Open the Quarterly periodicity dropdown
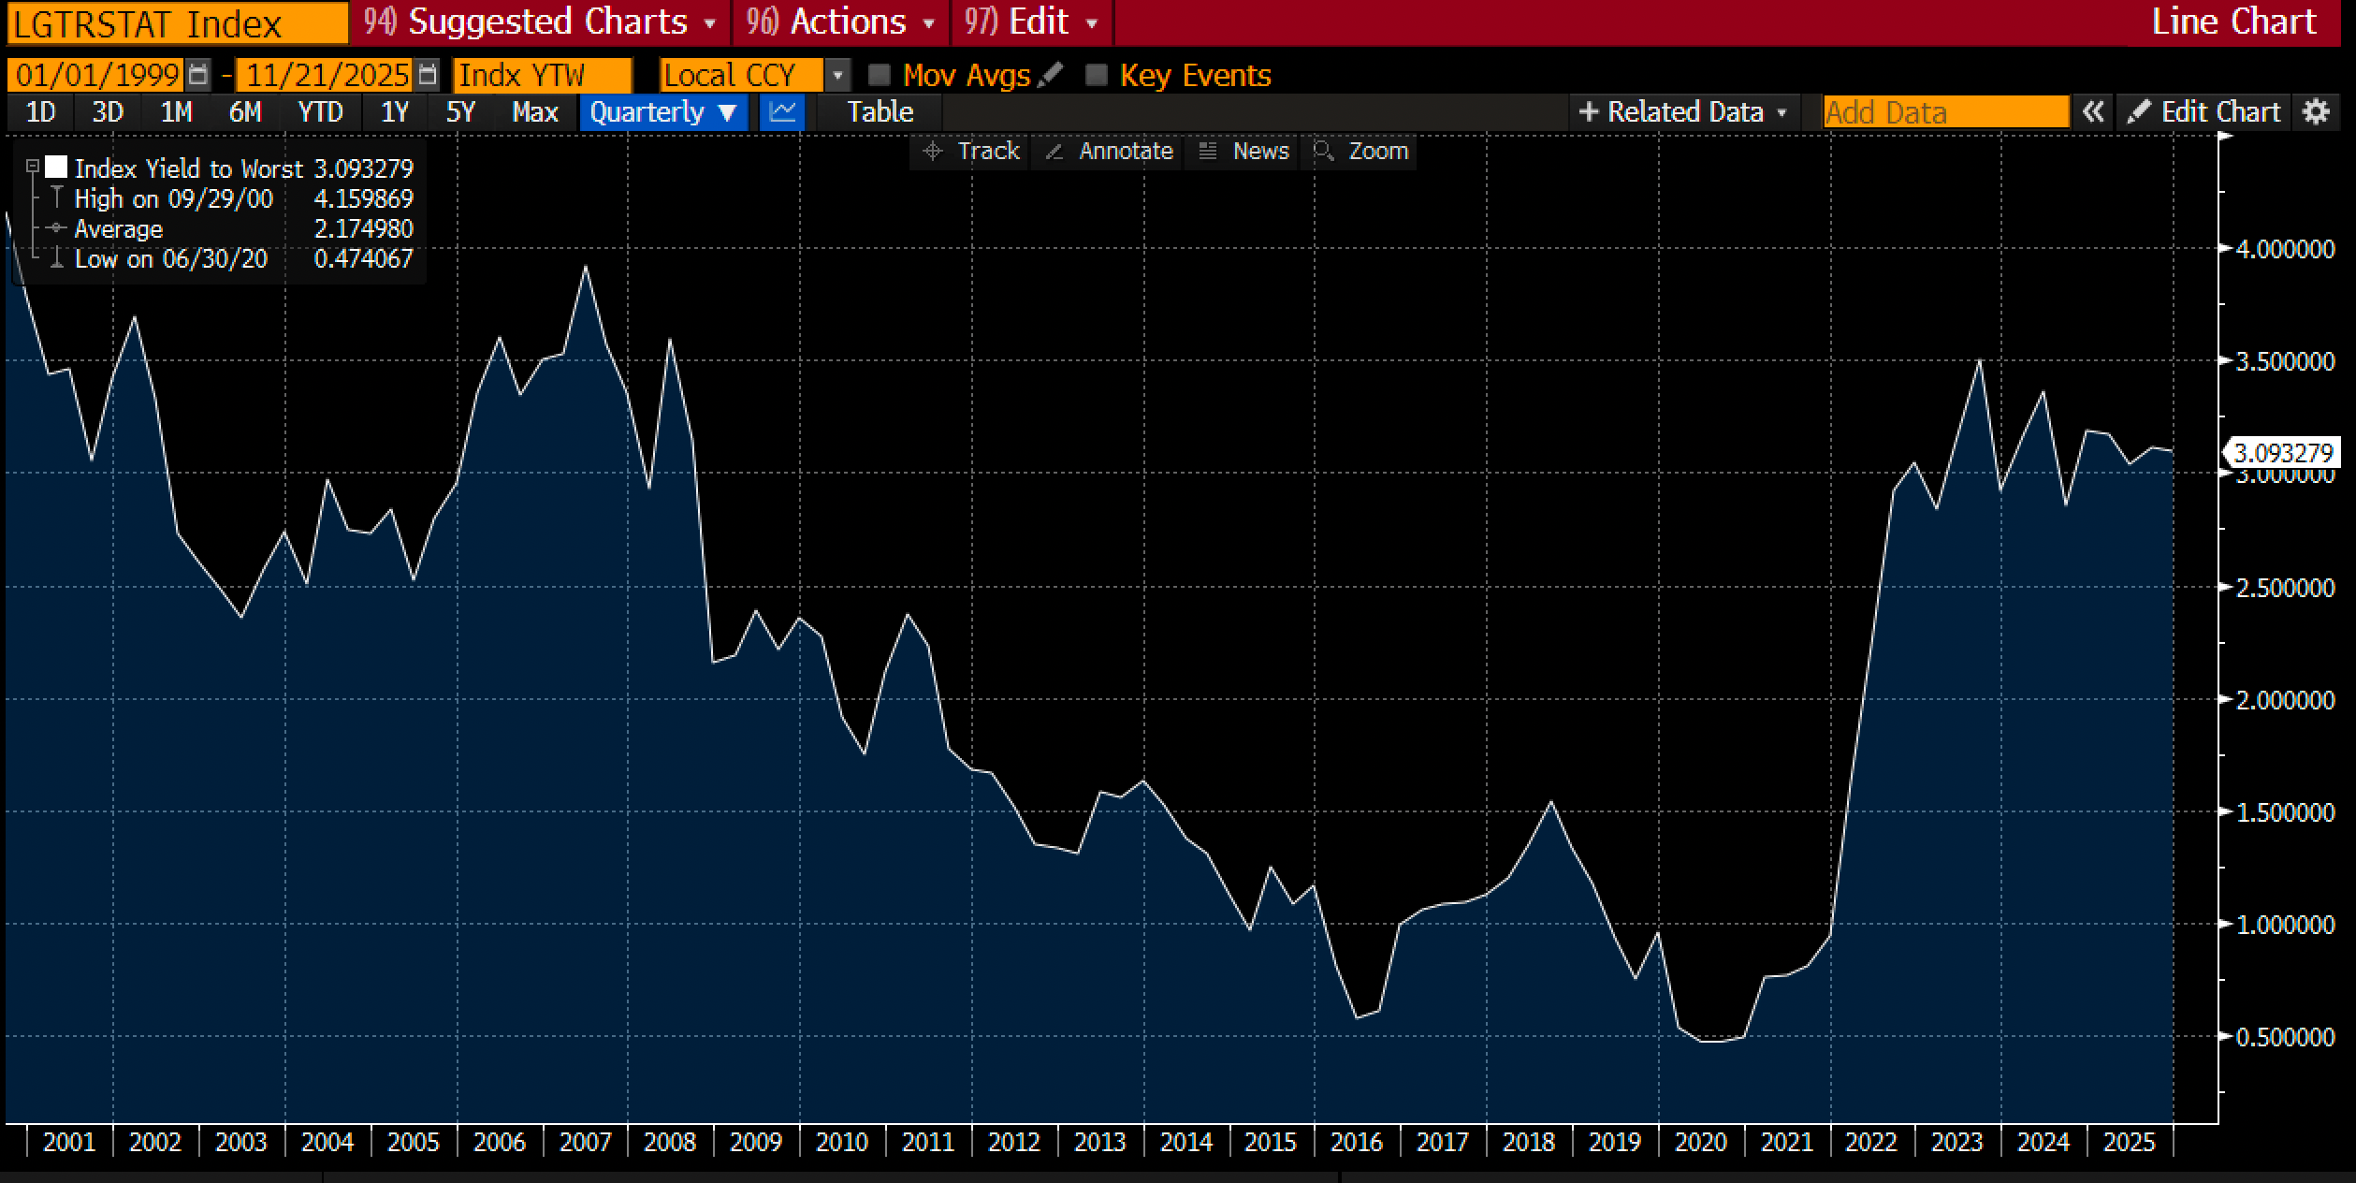This screenshot has width=2356, height=1183. pos(662,112)
